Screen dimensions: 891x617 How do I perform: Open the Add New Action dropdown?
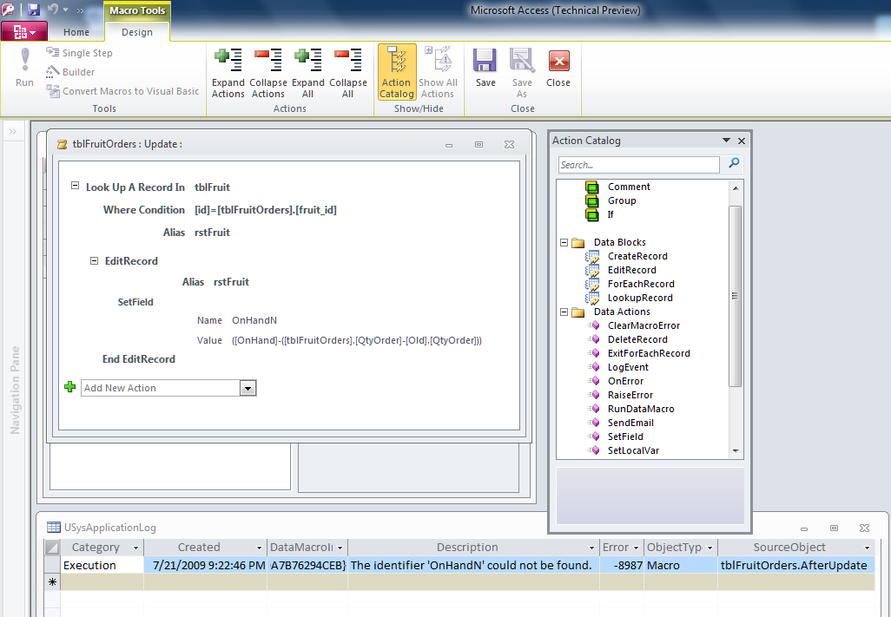247,388
